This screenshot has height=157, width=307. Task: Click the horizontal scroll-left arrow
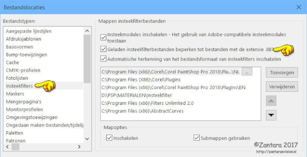(8, 147)
